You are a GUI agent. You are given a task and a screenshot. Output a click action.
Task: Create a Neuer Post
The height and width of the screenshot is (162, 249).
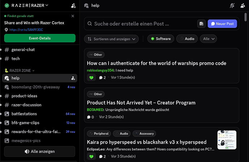[x=222, y=24]
